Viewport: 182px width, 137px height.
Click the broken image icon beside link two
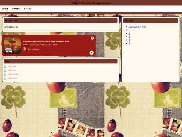(5, 70)
